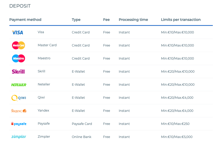This screenshot has width=213, height=144.
Task: Click the Master Card name text
Action: click(47, 45)
